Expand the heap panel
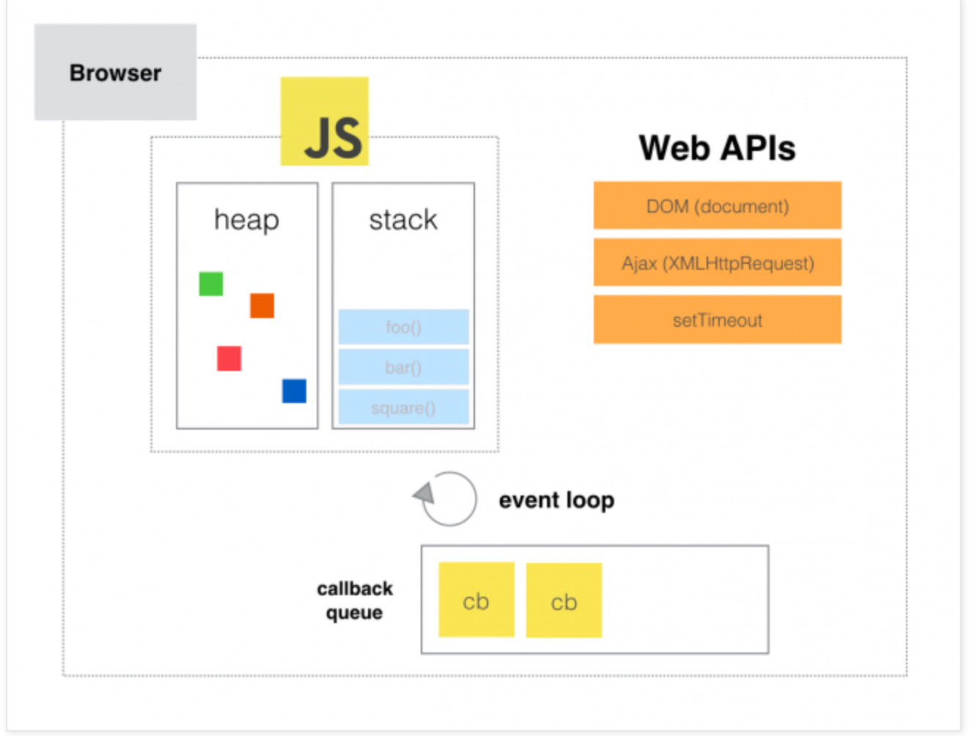 click(x=246, y=219)
